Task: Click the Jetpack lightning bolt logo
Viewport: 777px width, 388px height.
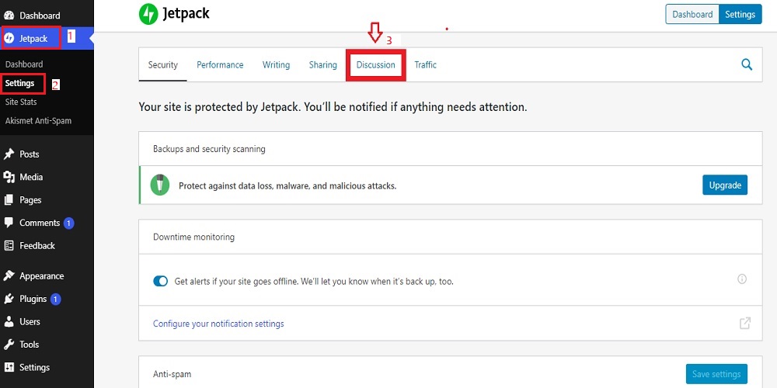Action: click(x=148, y=14)
